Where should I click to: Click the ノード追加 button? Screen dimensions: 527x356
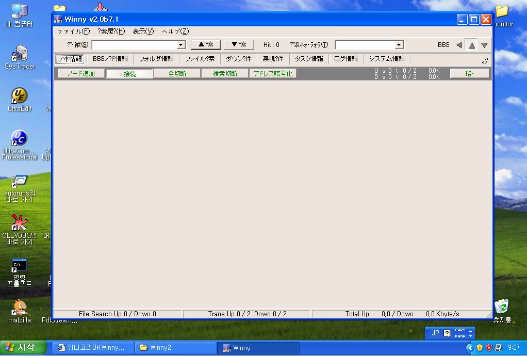[81, 73]
